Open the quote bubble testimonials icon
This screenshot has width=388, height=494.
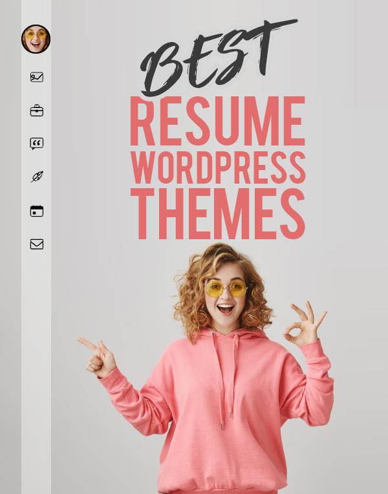coord(37,144)
